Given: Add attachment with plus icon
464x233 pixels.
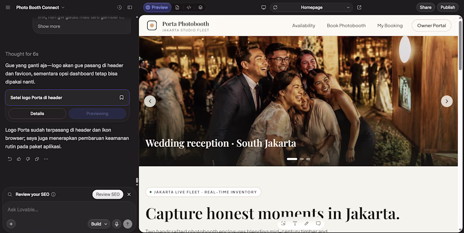Looking at the screenshot, I should (x=11, y=224).
